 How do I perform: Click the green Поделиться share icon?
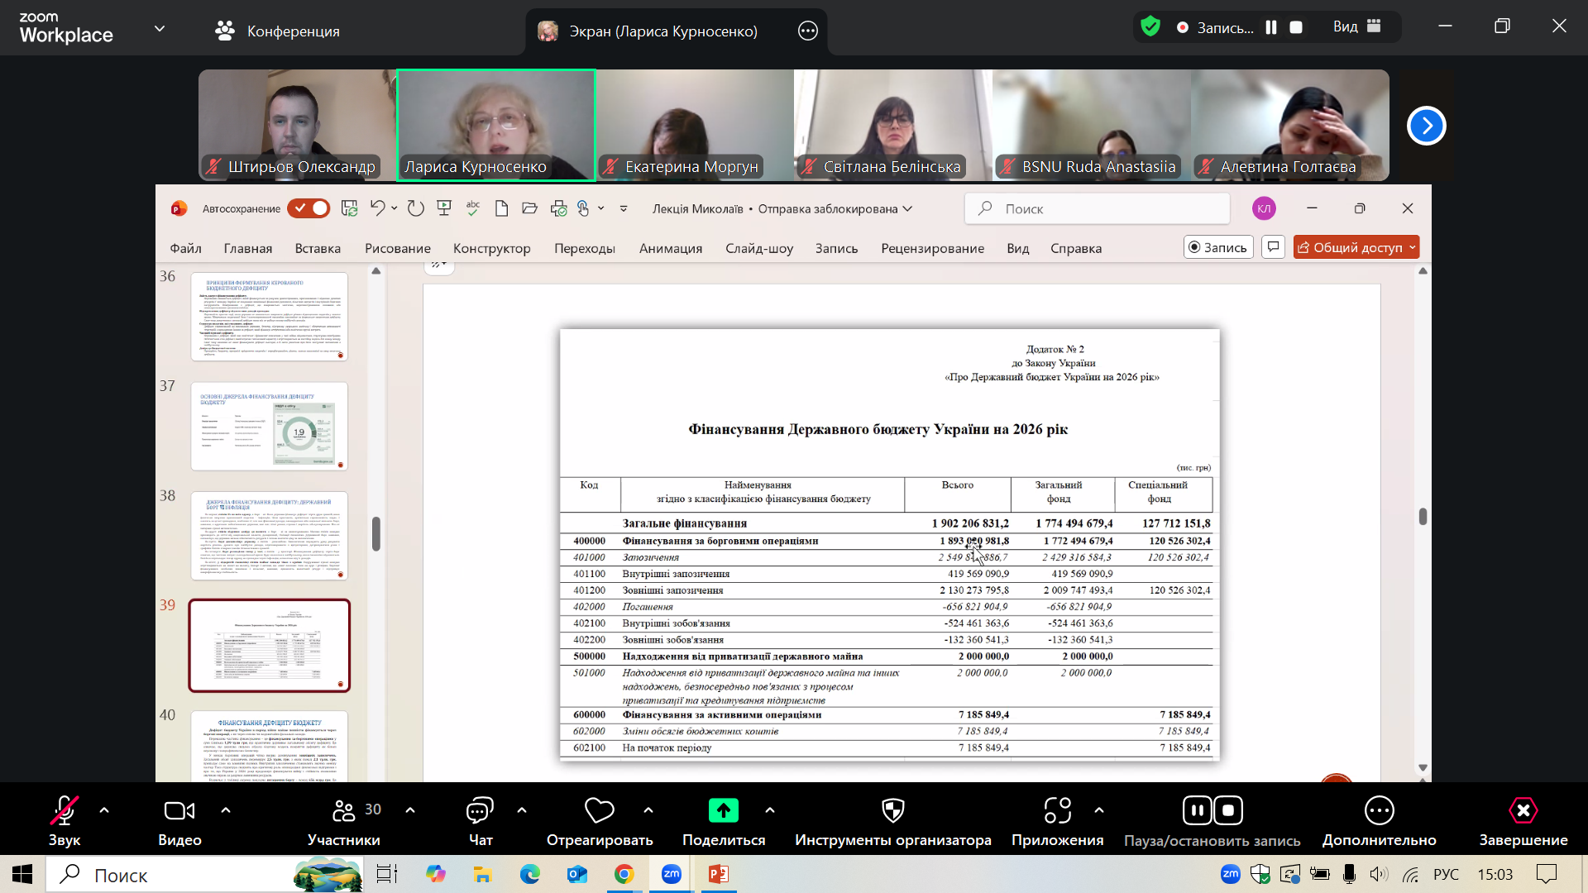tap(723, 811)
